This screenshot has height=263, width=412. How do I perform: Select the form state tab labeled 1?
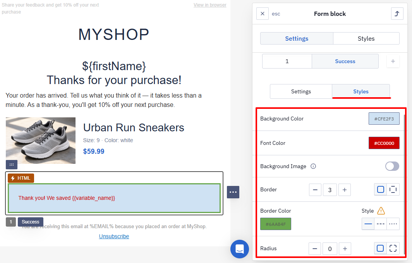click(x=287, y=61)
